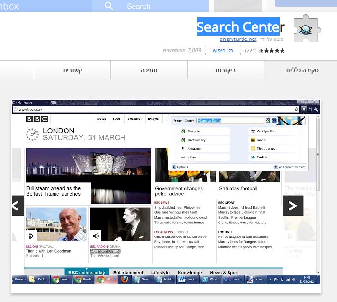Choose the Twitter search option
The image size is (337, 302).
[274, 157]
